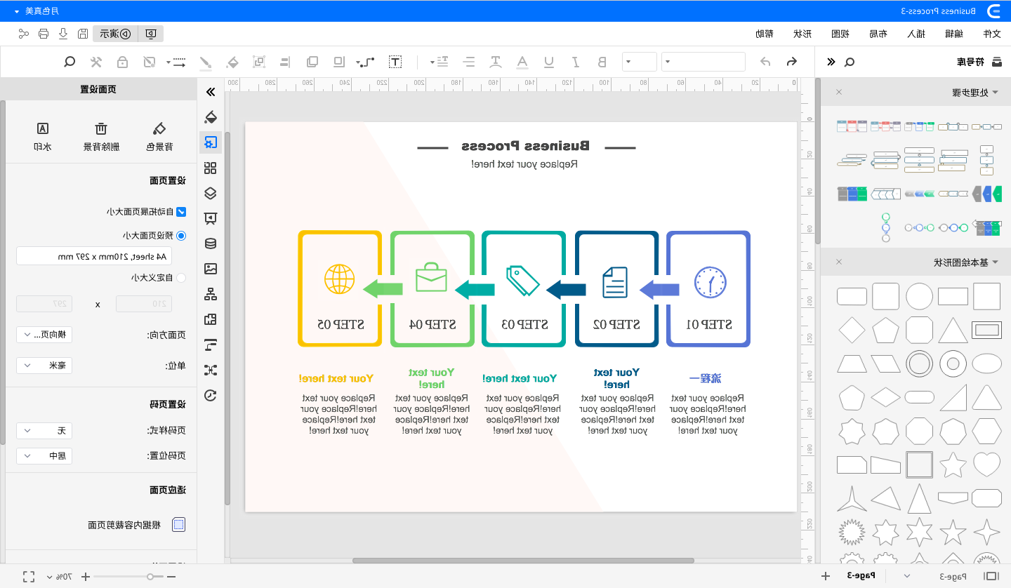
Task: Select the 自定义大小 radio button
Action: (181, 277)
